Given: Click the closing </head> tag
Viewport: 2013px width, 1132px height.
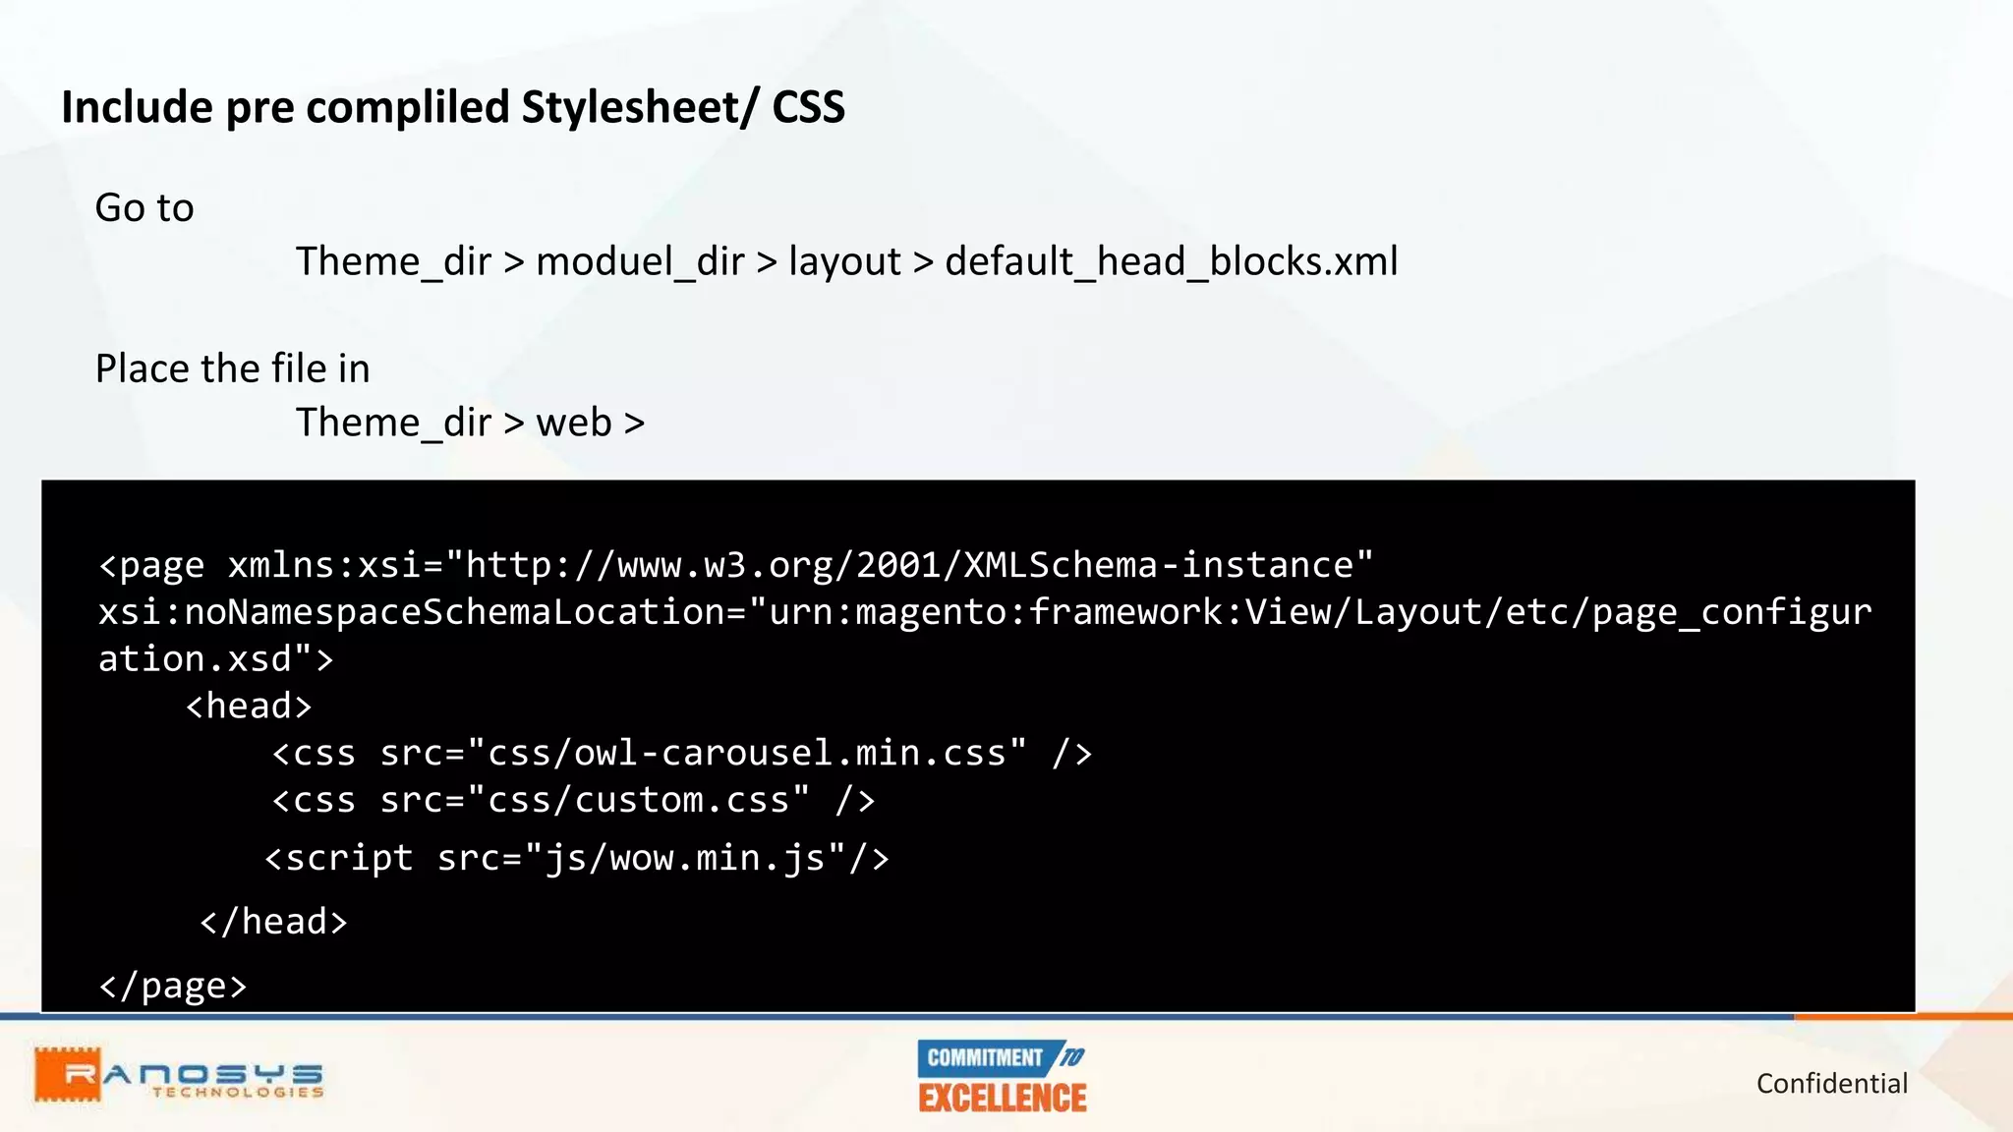Looking at the screenshot, I should (x=273, y=922).
